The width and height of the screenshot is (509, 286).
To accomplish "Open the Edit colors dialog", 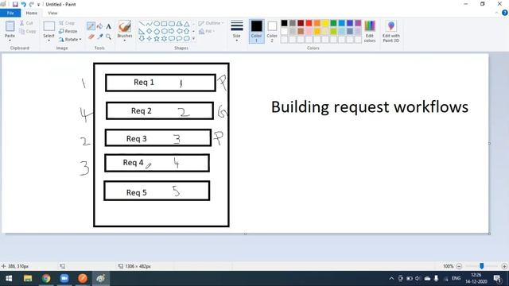I will (369, 32).
